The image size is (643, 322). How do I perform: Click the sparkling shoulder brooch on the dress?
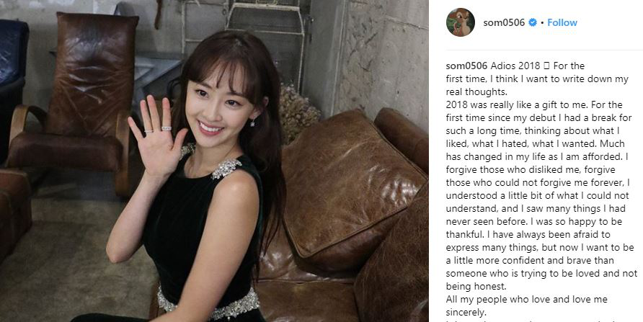click(226, 169)
